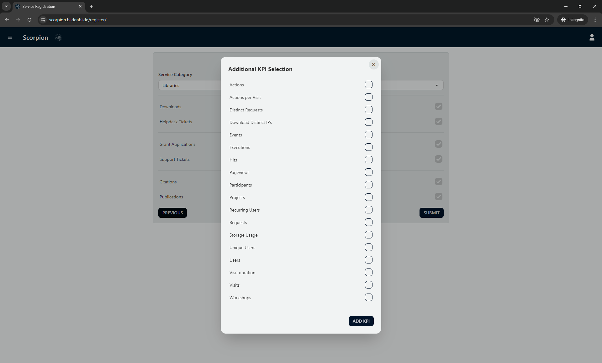Go back in browser history

tap(7, 20)
